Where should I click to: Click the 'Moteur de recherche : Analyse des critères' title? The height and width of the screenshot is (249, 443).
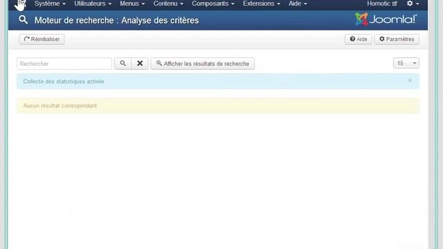(x=117, y=20)
